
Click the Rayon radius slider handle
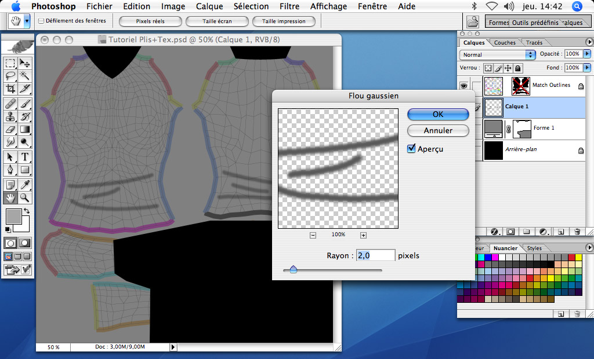pos(293,269)
